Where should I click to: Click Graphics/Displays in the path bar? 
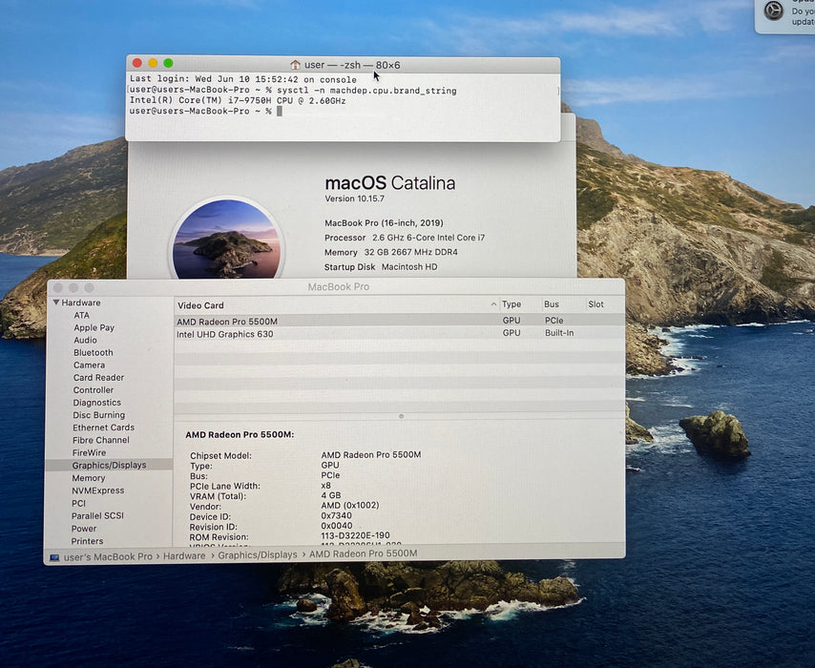pyautogui.click(x=258, y=554)
